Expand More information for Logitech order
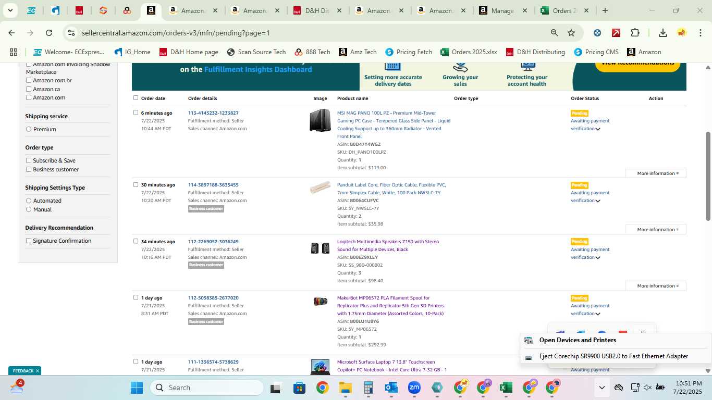The image size is (712, 400). (656, 285)
